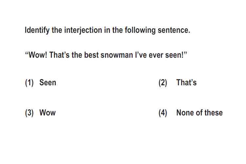Screen dimensions: 246x164
Task: Click the word 'following' in the question
Action: point(140,30)
